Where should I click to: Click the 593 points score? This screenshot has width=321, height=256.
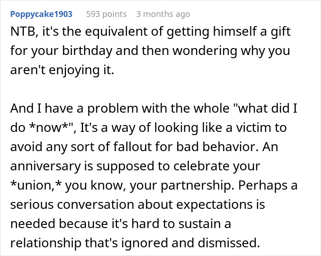click(106, 14)
